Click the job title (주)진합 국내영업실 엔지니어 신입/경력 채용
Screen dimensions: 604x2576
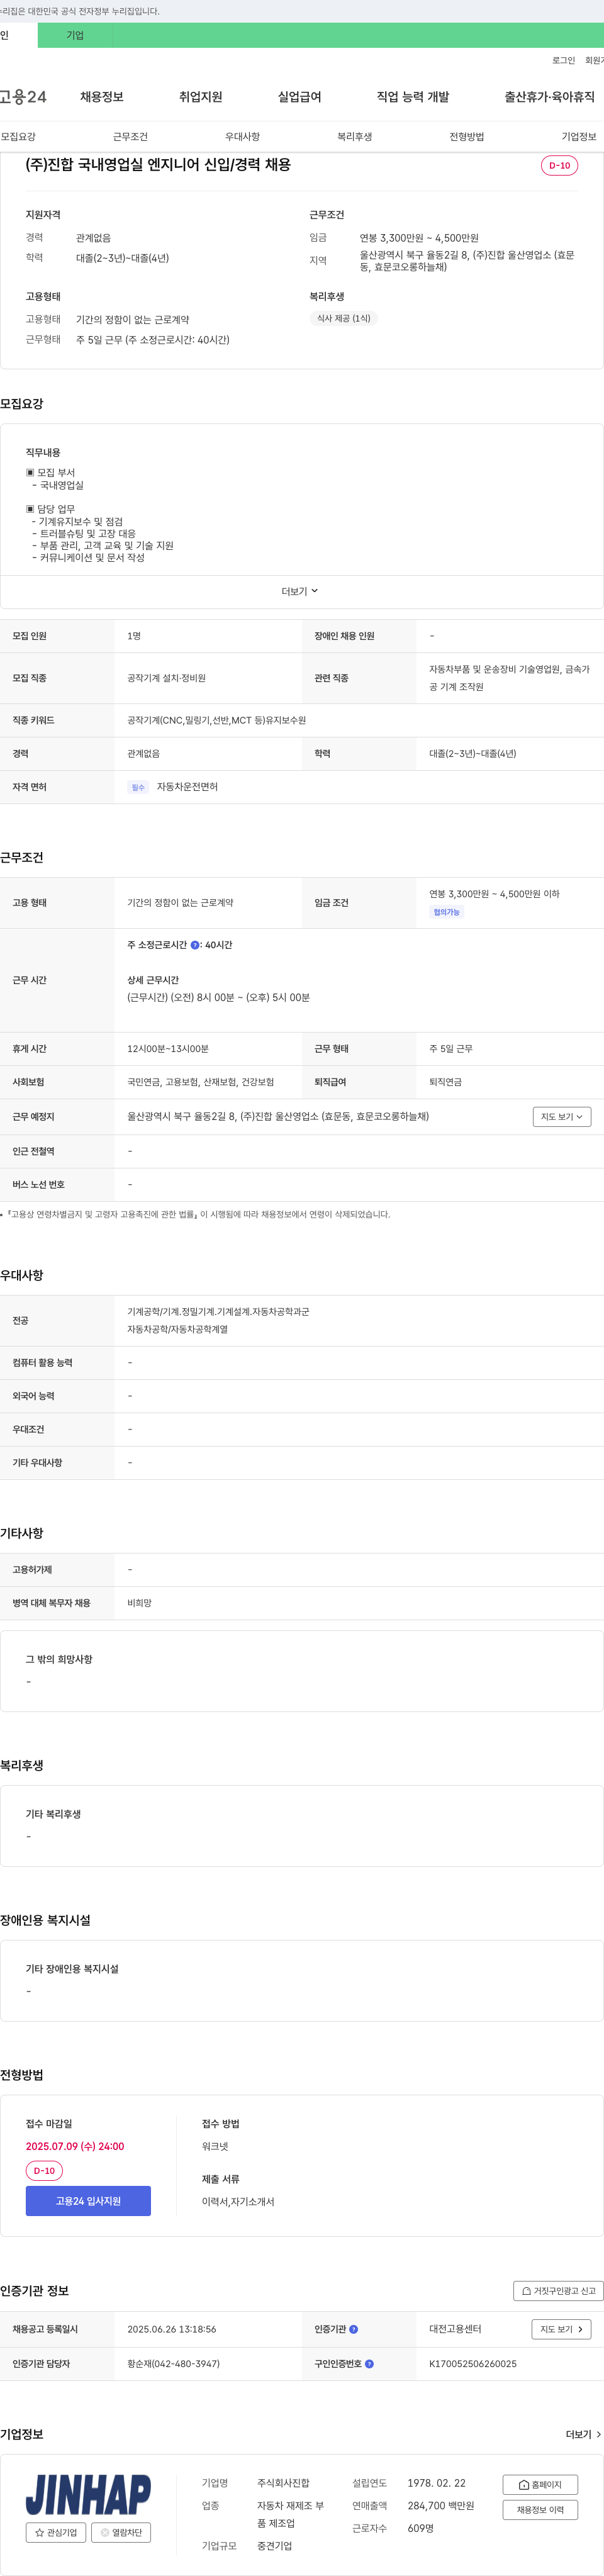pyautogui.click(x=158, y=165)
